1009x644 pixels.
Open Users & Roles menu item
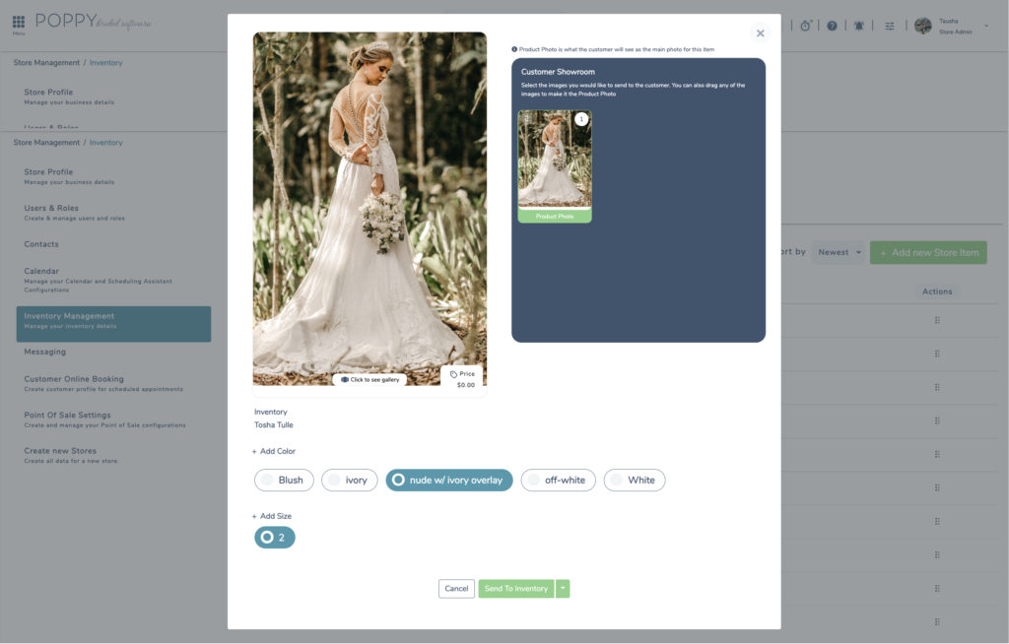74,213
